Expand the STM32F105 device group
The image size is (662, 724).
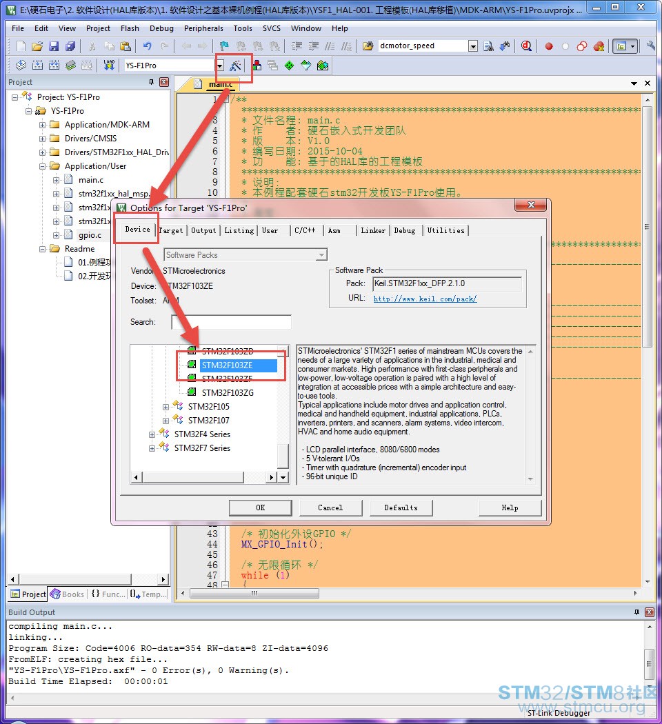[x=165, y=407]
